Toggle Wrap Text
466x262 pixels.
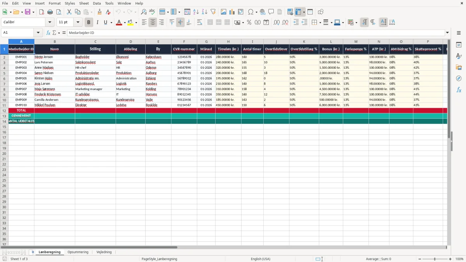click(x=200, y=23)
